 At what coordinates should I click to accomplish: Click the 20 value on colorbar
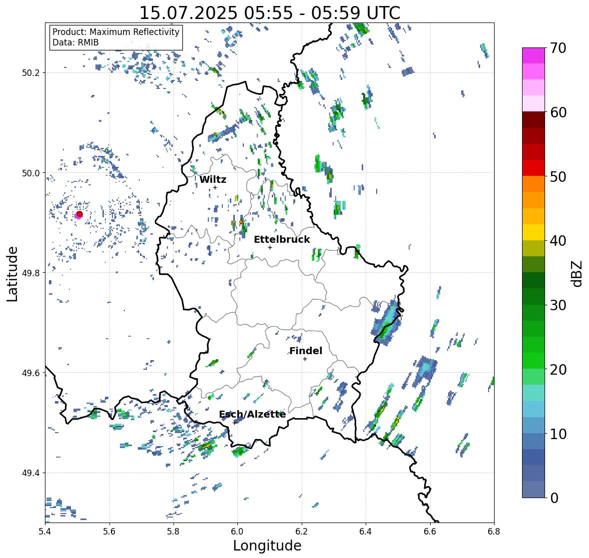tap(558, 370)
